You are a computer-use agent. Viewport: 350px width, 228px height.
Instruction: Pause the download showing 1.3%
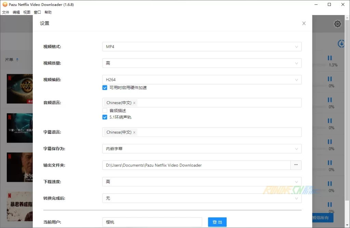330,58
